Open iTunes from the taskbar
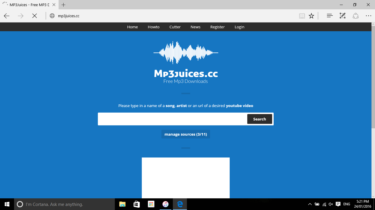375x210 pixels. 166,204
